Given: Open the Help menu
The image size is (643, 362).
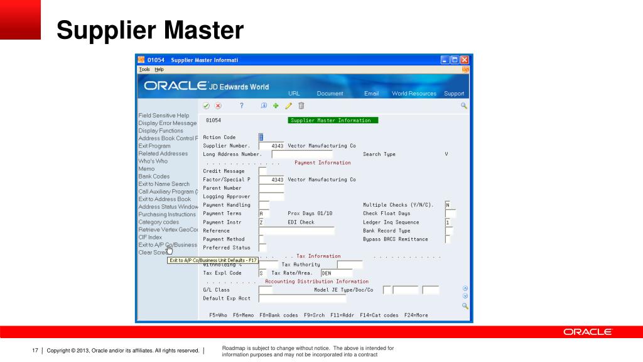Looking at the screenshot, I should [x=159, y=69].
